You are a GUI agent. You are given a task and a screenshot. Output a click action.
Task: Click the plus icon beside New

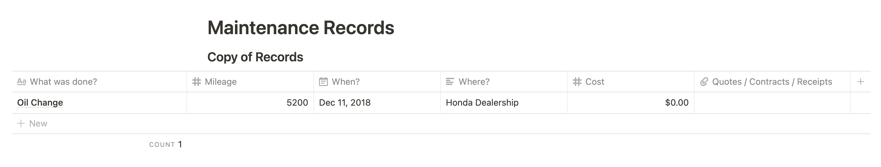[x=21, y=123]
